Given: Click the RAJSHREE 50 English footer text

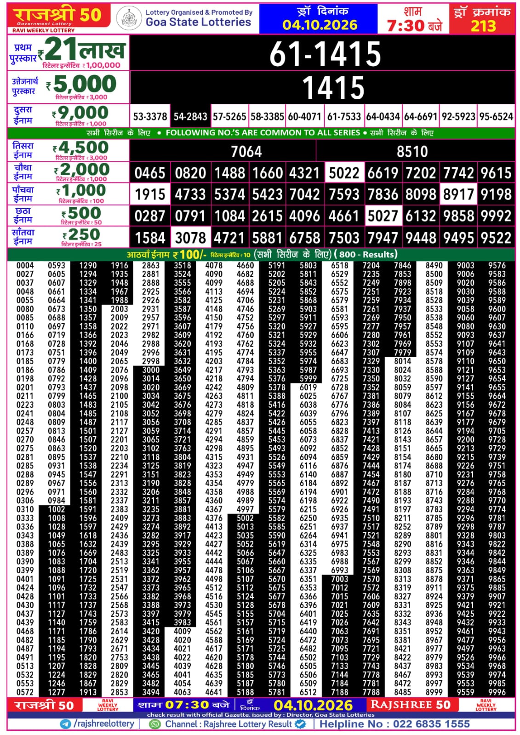Looking at the screenshot, I should [411, 705].
